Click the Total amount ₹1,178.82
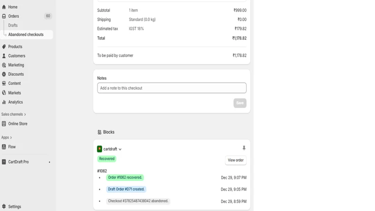This screenshot has height=211, width=375. [x=240, y=38]
